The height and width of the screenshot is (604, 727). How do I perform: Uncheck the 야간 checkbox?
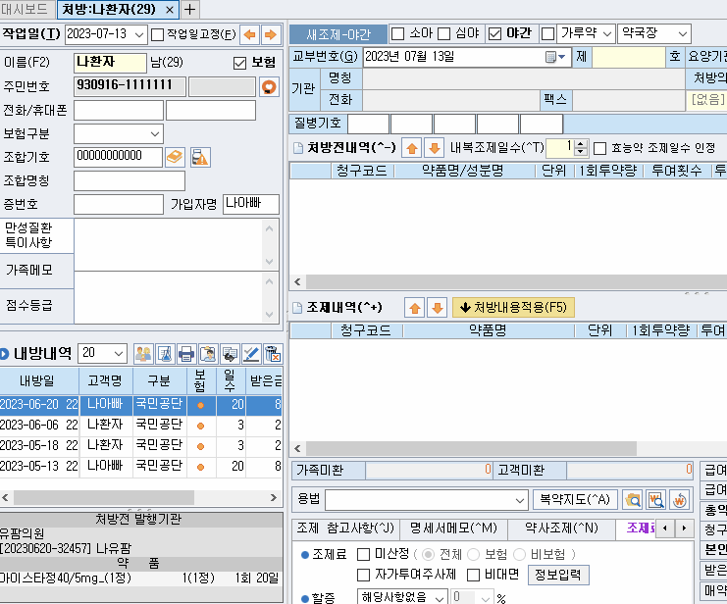(x=495, y=33)
